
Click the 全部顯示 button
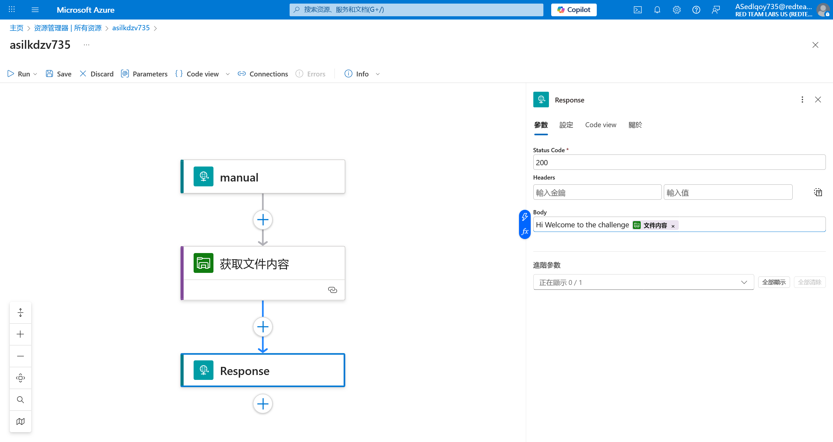coord(774,282)
